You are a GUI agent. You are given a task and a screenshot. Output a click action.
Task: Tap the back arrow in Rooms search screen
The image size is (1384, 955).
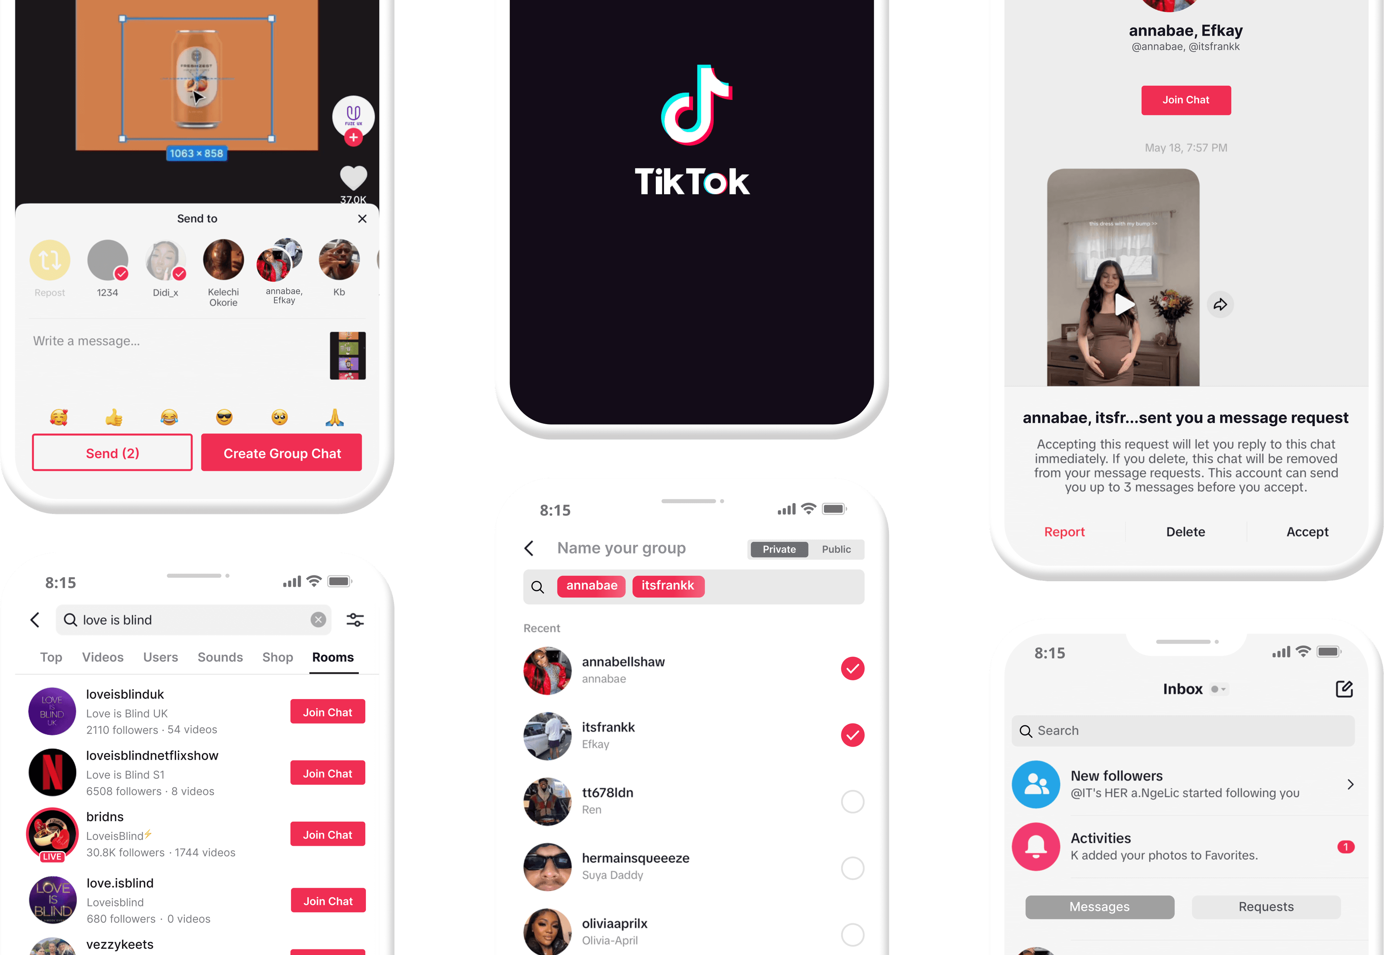click(35, 619)
